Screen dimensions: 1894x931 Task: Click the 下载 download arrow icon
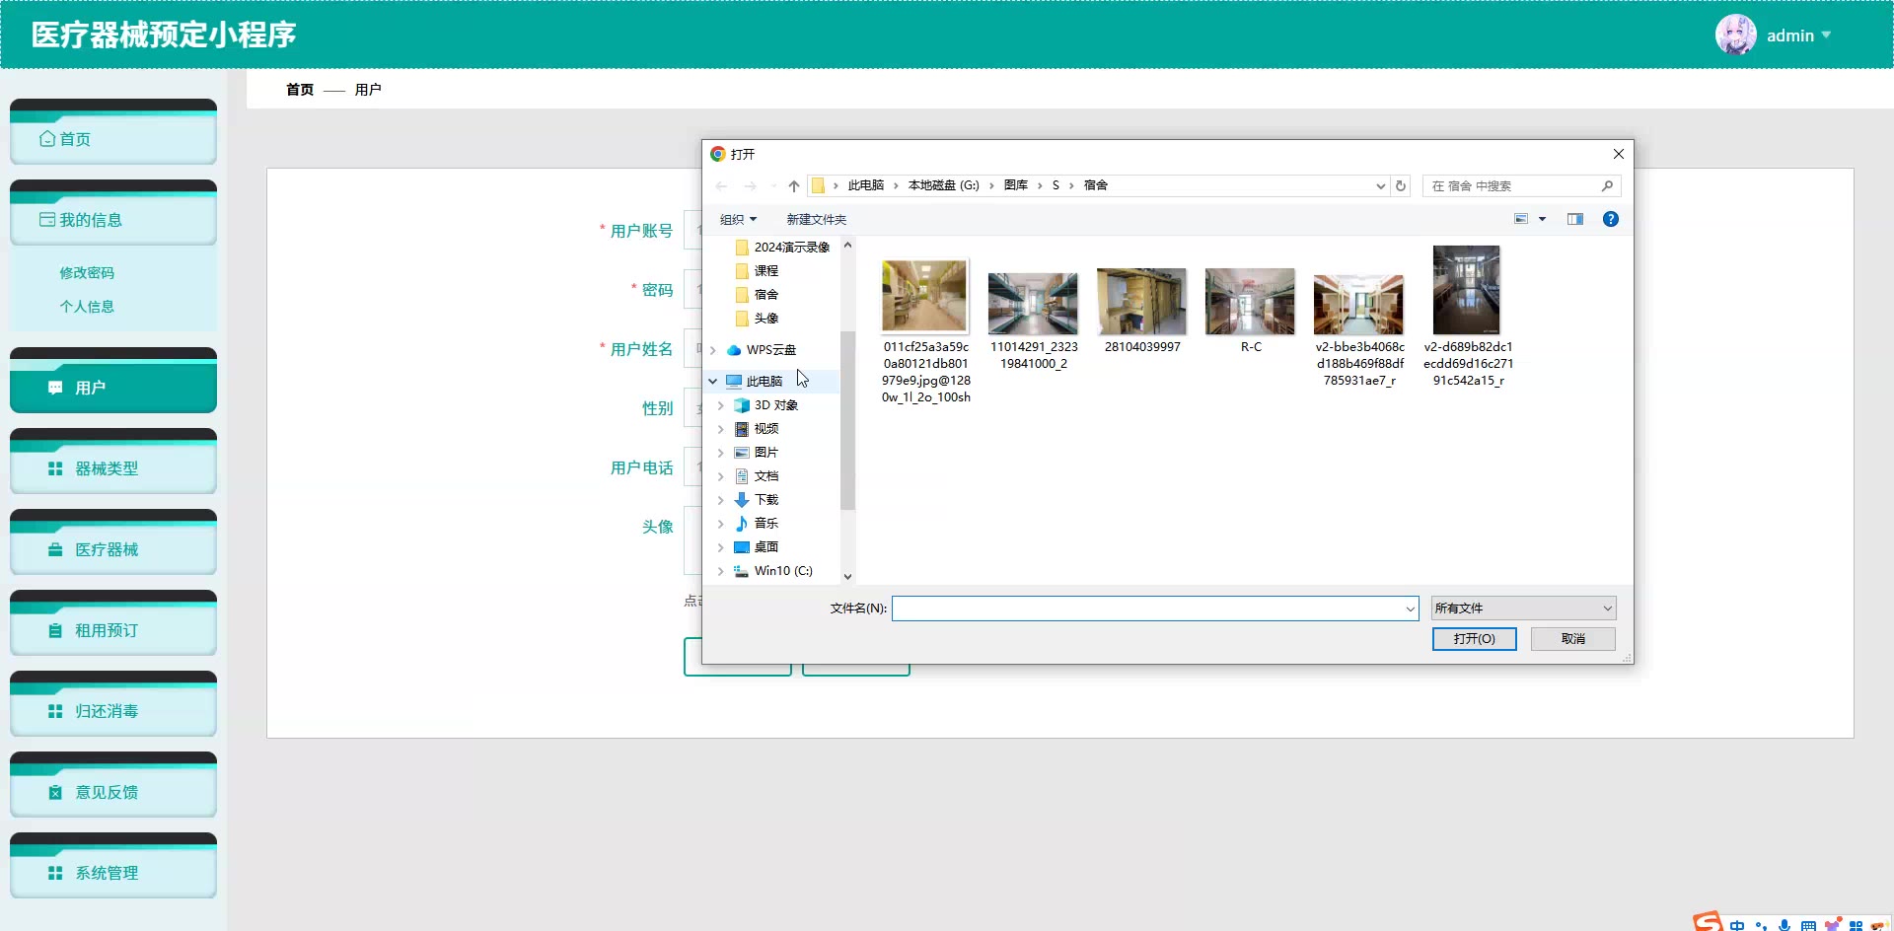pyautogui.click(x=742, y=500)
